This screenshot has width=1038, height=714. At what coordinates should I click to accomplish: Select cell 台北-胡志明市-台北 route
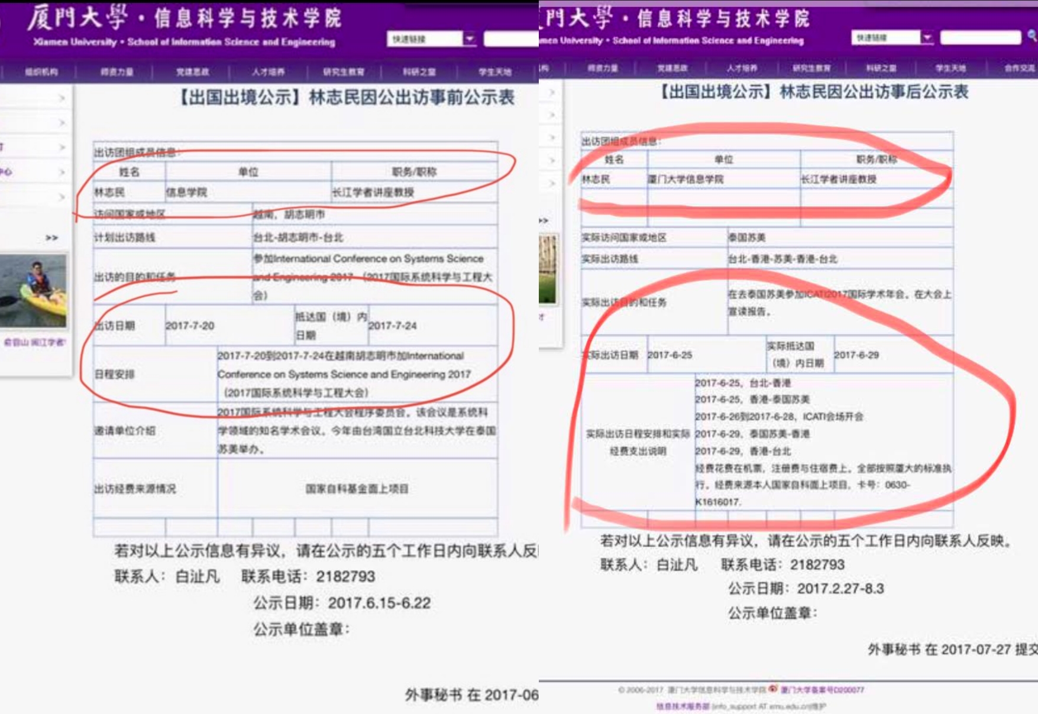coord(375,237)
